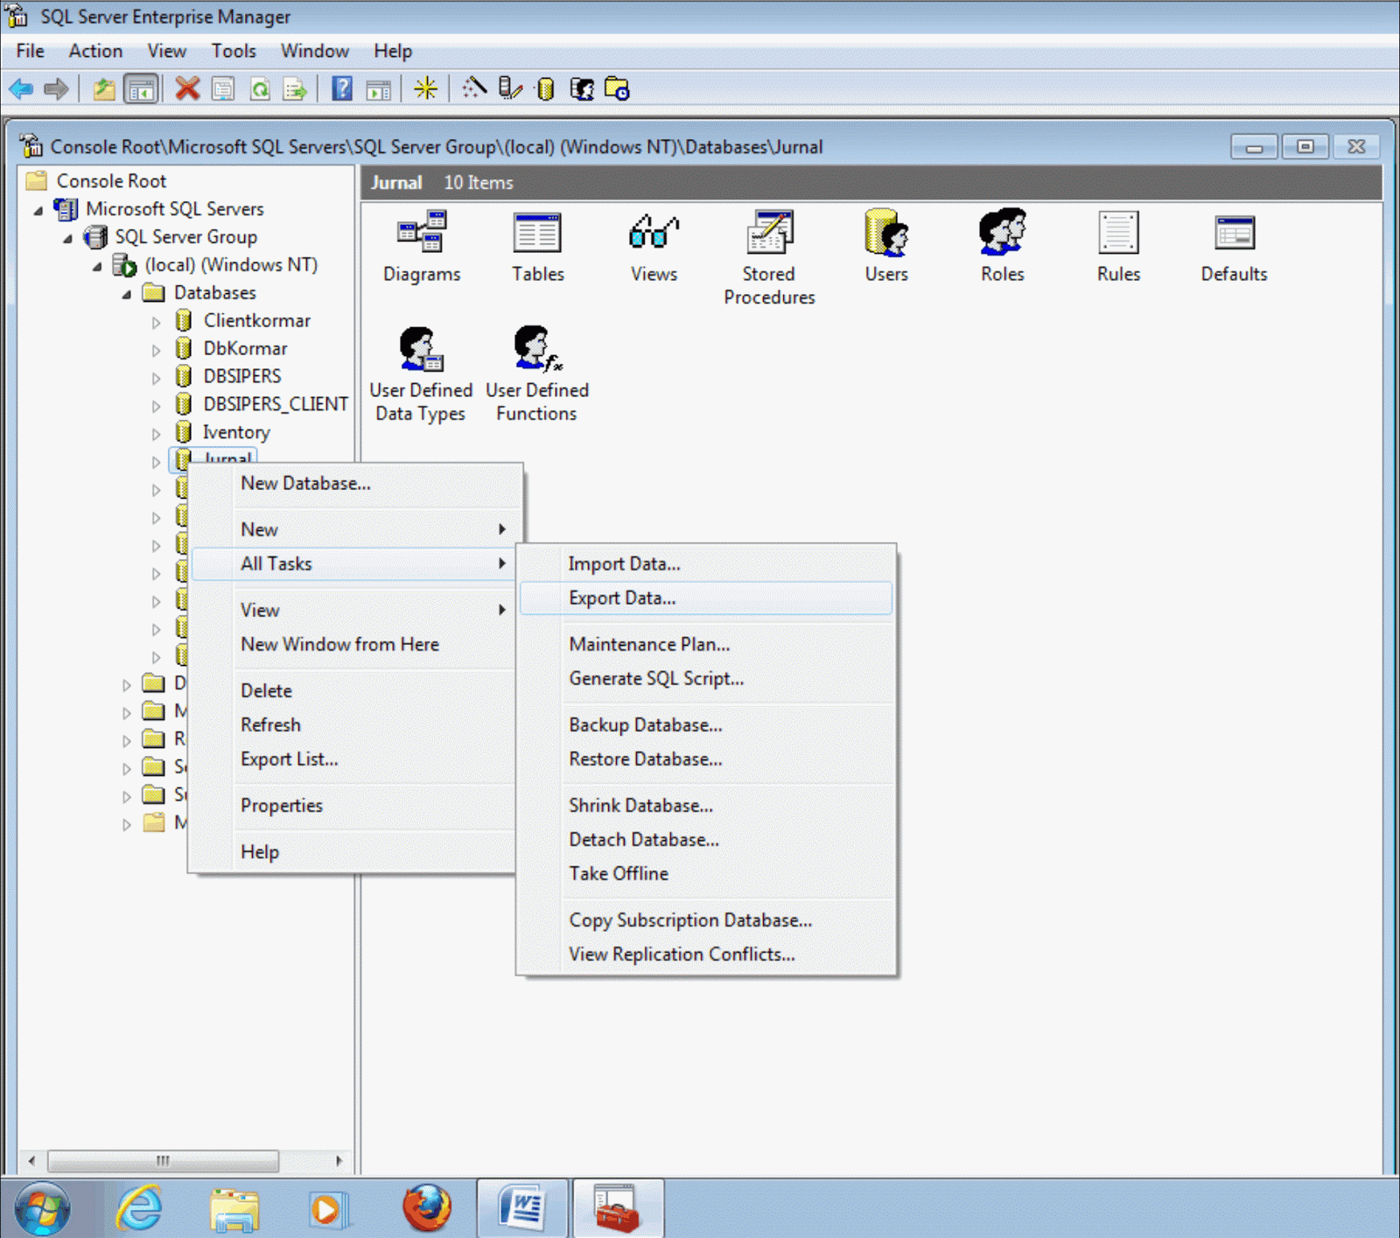The height and width of the screenshot is (1238, 1400).
Task: Click the tree pane horizontal scrollbar thumb
Action: tap(163, 1161)
